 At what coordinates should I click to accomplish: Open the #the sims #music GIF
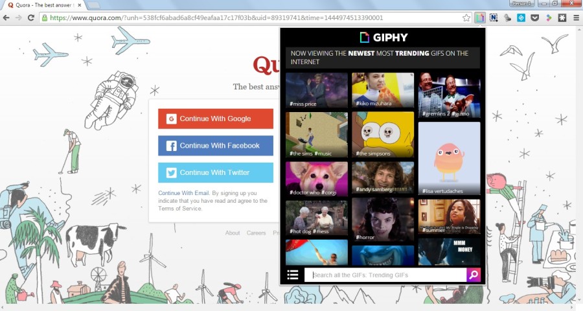click(317, 135)
